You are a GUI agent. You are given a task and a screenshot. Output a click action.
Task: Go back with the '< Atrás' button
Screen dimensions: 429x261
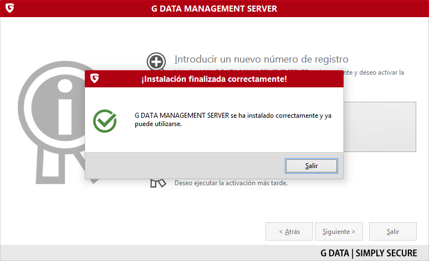click(x=289, y=232)
